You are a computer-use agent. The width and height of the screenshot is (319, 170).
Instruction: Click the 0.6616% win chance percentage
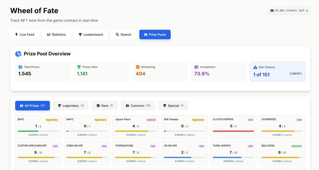[x=296, y=73]
